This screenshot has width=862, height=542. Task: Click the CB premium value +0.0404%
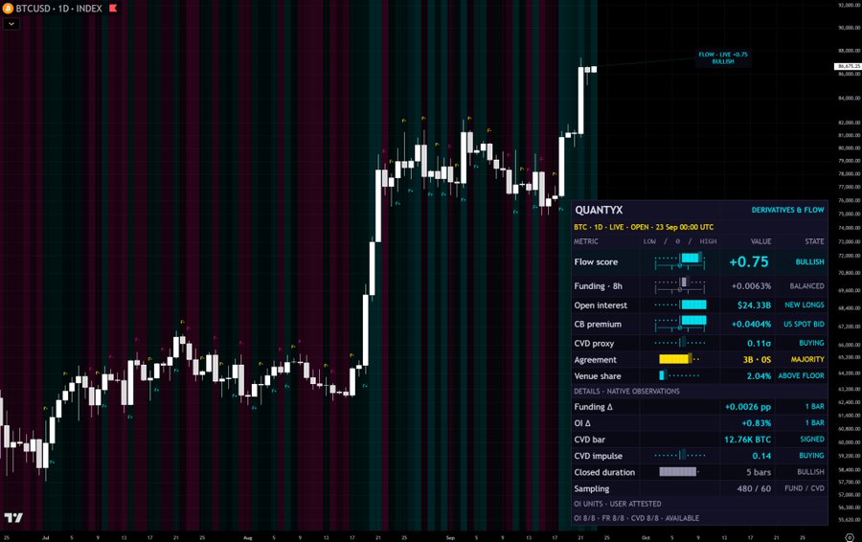click(x=751, y=325)
